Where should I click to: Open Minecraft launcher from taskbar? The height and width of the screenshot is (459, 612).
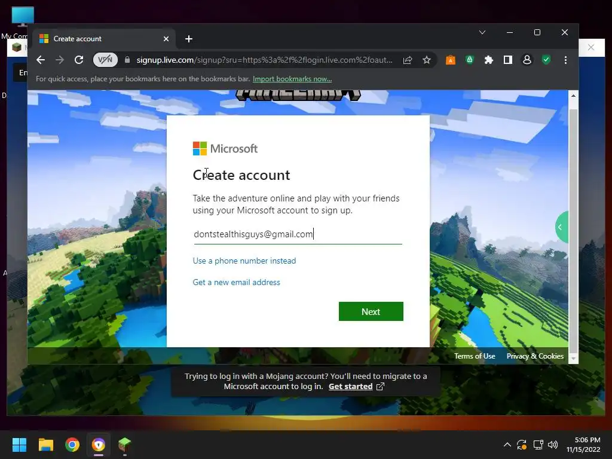coord(124,445)
